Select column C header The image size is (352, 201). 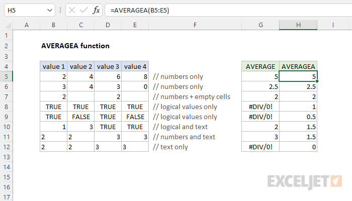click(81, 25)
